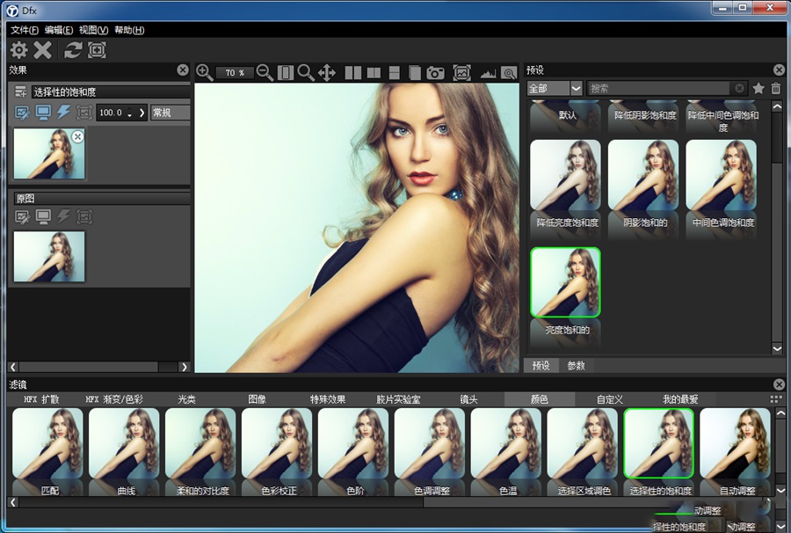The width and height of the screenshot is (791, 533).
Task: Select the 胶片实验室 filter category
Action: 398,399
